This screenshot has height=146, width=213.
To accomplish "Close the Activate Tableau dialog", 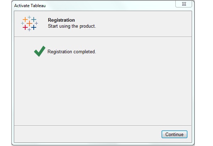I will pyautogui.click(x=184, y=4).
